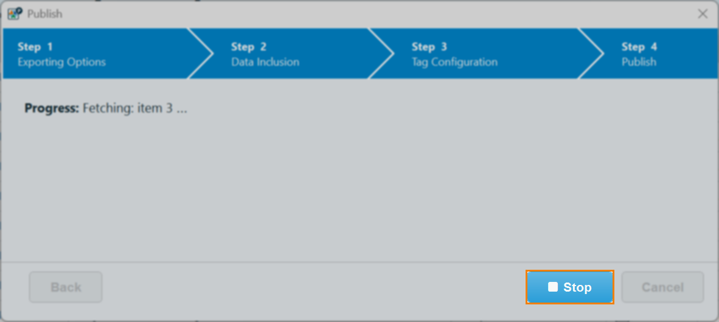Viewport: 719px width, 322px height.
Task: Select the Step 4 heading
Action: click(x=639, y=47)
